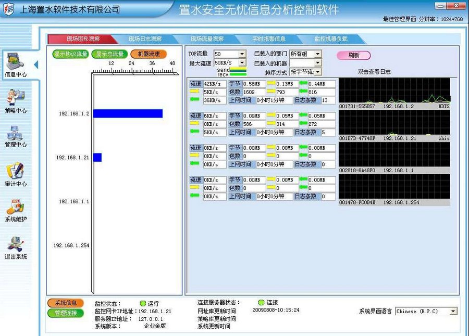Switch to the 实时报警信息 tab
Screen dimensions: 469x336
point(269,39)
